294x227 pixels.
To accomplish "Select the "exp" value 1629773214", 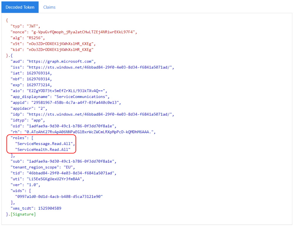I will point(38,85).
